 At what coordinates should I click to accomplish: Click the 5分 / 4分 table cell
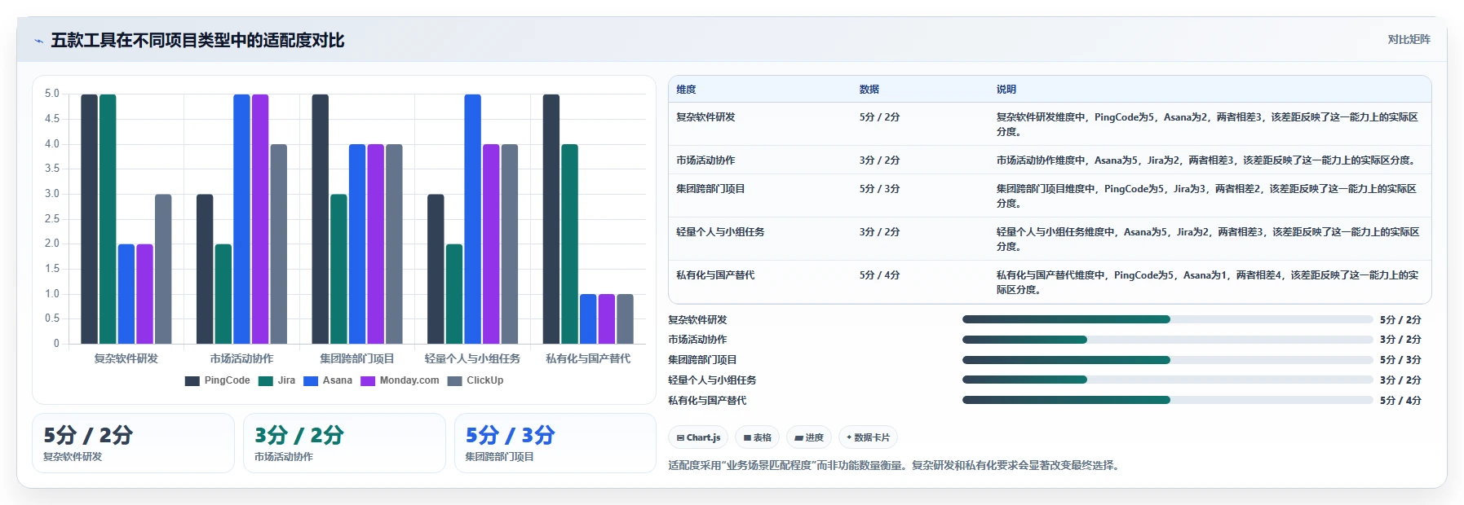tap(879, 275)
